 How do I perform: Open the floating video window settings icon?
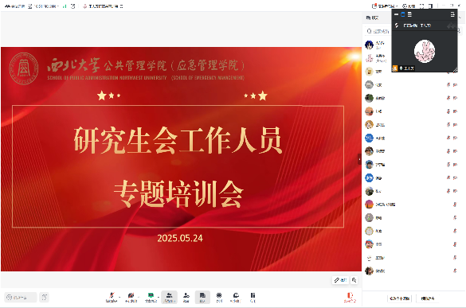click(x=452, y=14)
